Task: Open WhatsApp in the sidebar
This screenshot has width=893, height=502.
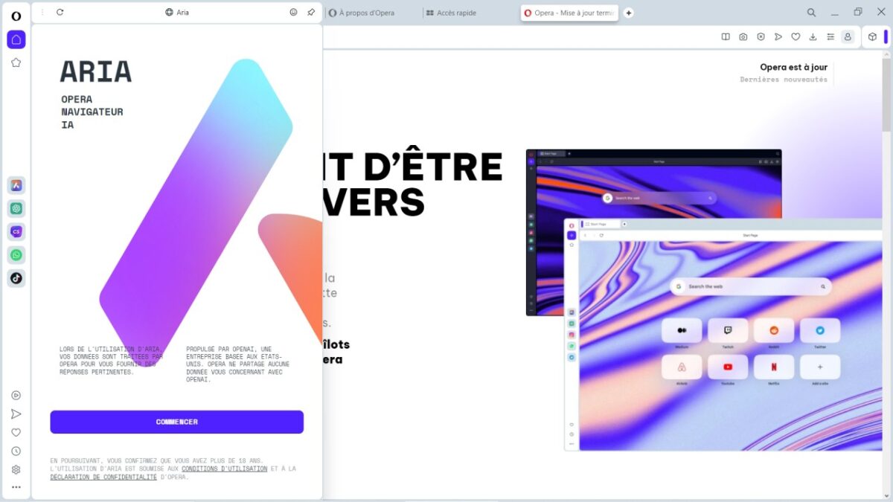Action: [x=16, y=255]
